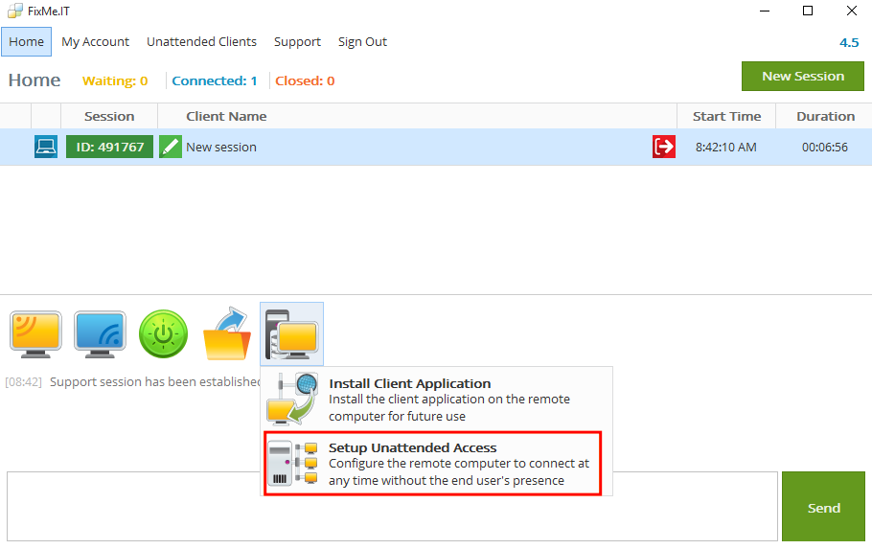The image size is (872, 549).
Task: Close the FixMe.IT window
Action: pyautogui.click(x=852, y=11)
